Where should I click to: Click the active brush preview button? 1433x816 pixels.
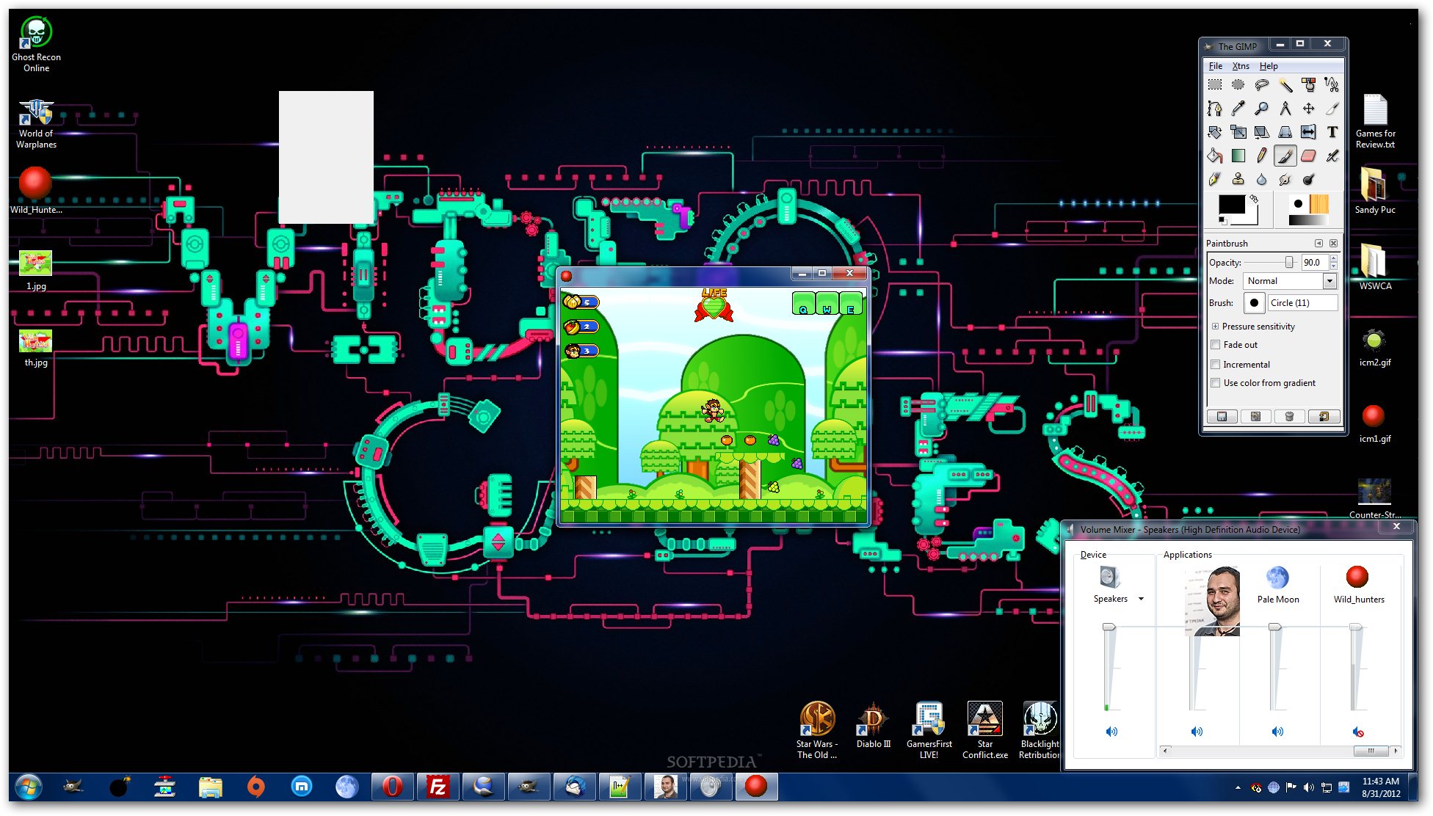click(x=1254, y=302)
